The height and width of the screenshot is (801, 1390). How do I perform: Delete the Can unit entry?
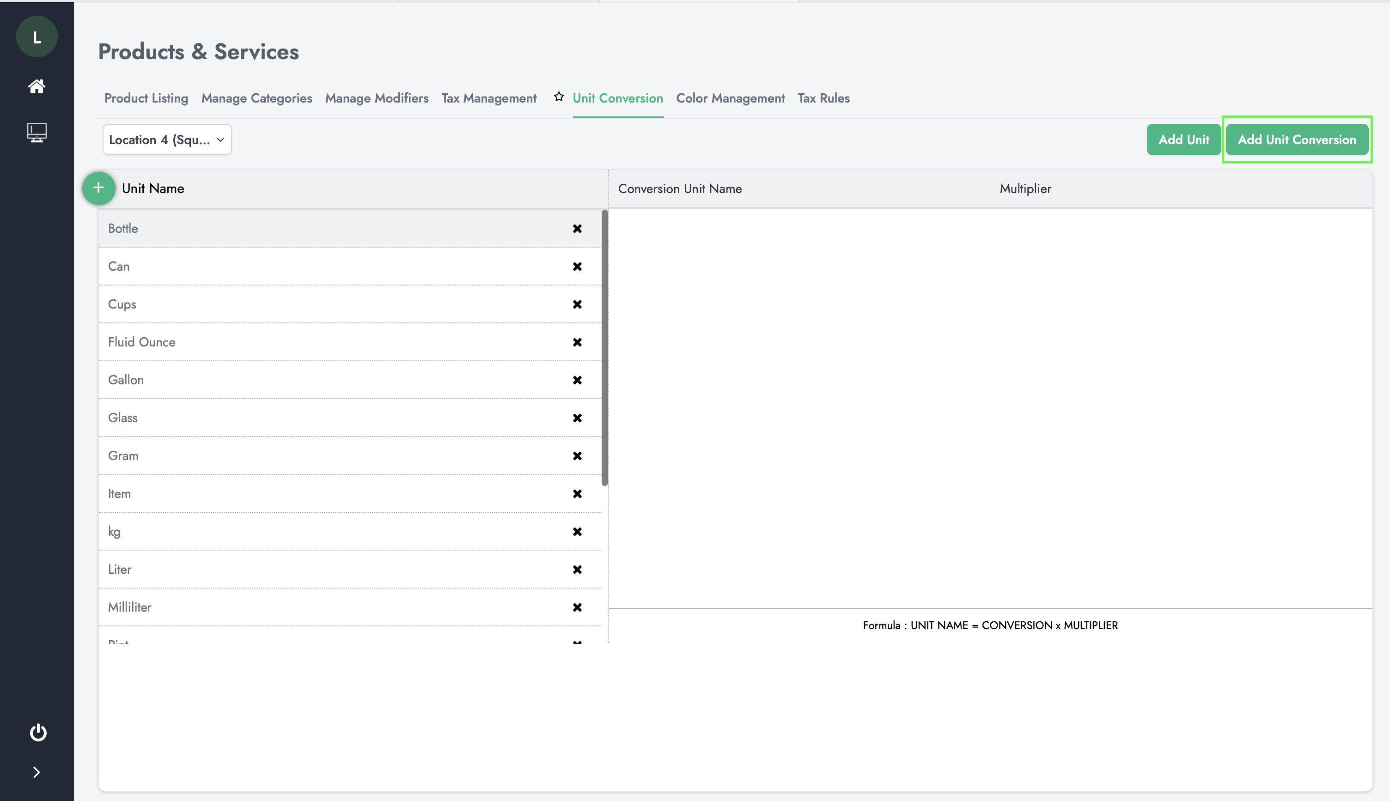pyautogui.click(x=577, y=266)
